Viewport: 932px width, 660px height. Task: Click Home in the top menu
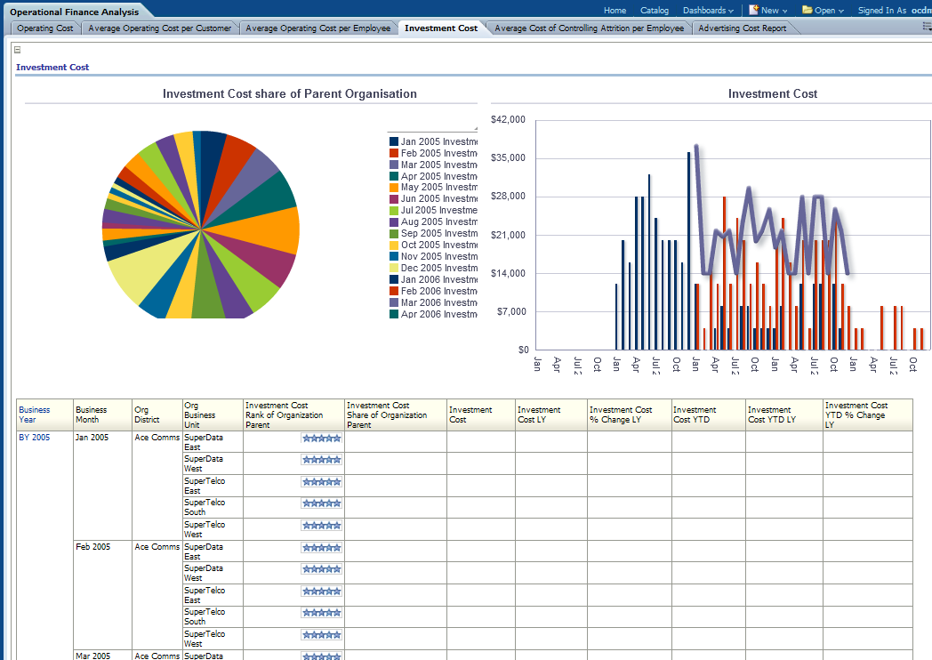615,10
